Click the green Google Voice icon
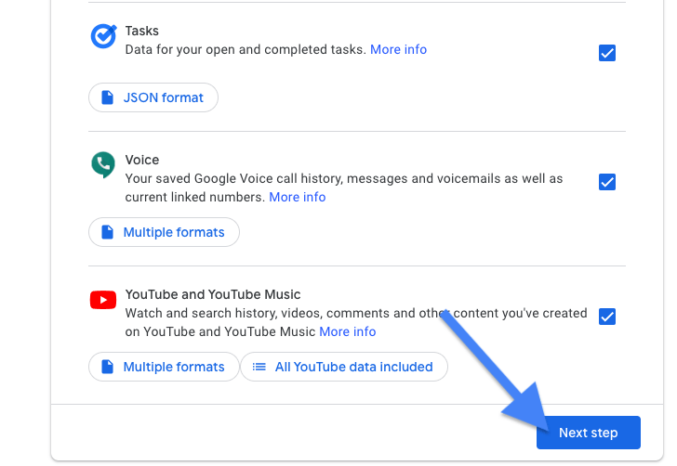Viewport: 677px width, 466px height. [103, 164]
